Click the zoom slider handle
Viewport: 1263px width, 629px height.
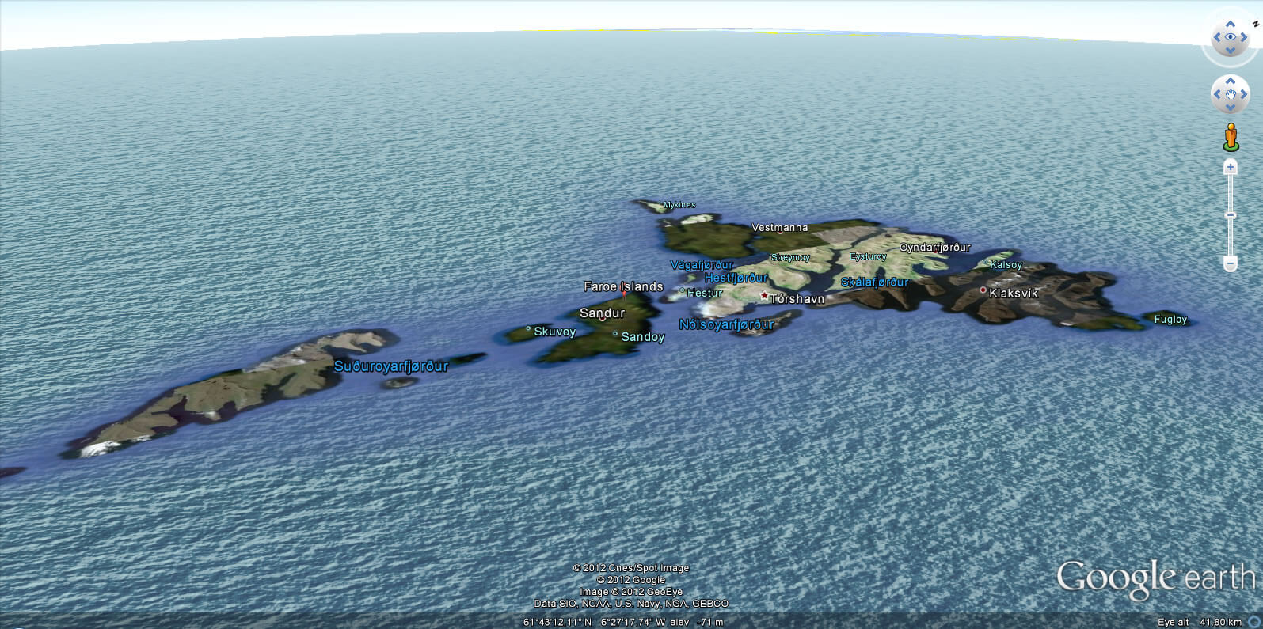(x=1231, y=215)
